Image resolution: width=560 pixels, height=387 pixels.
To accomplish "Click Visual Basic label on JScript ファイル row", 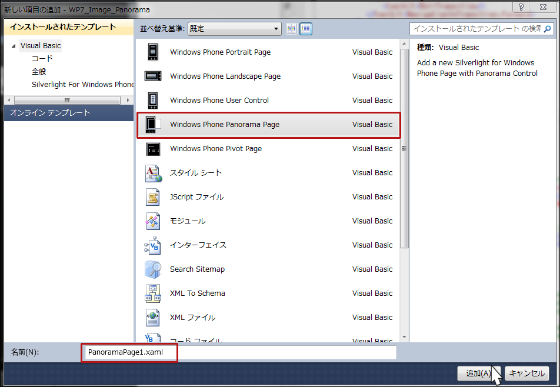I will pyautogui.click(x=372, y=197).
